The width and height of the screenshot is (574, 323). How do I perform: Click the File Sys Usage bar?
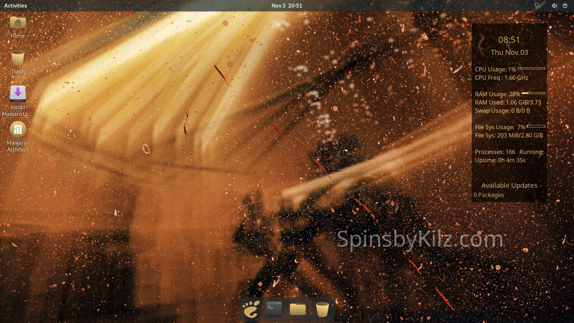(x=536, y=126)
